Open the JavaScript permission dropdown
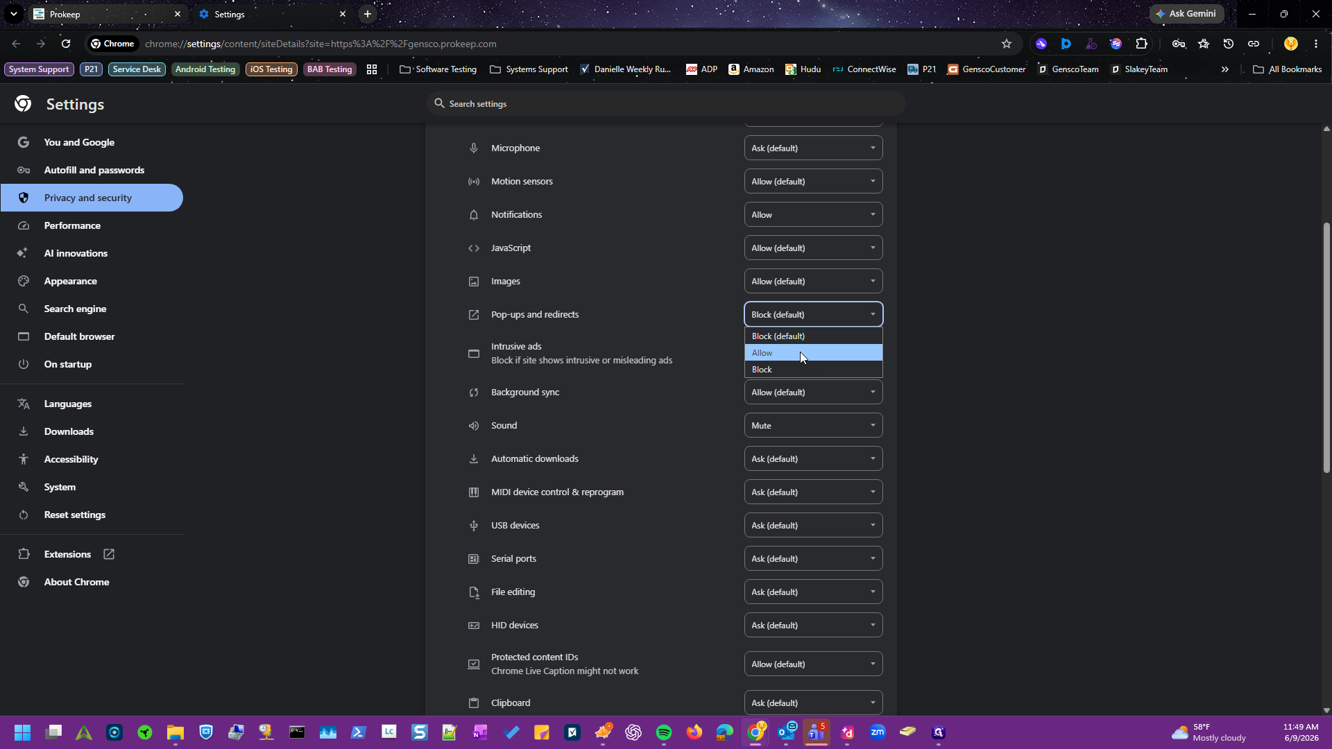1332x749 pixels. coord(813,248)
